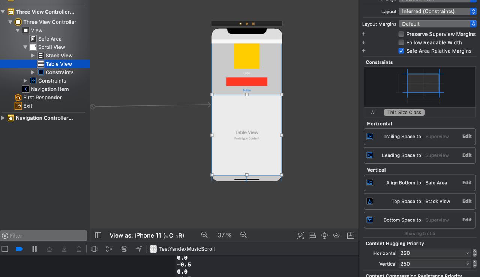Screen dimensions: 480x277
Task: Click View as: iPhone 11 device selector
Action: [147, 235]
